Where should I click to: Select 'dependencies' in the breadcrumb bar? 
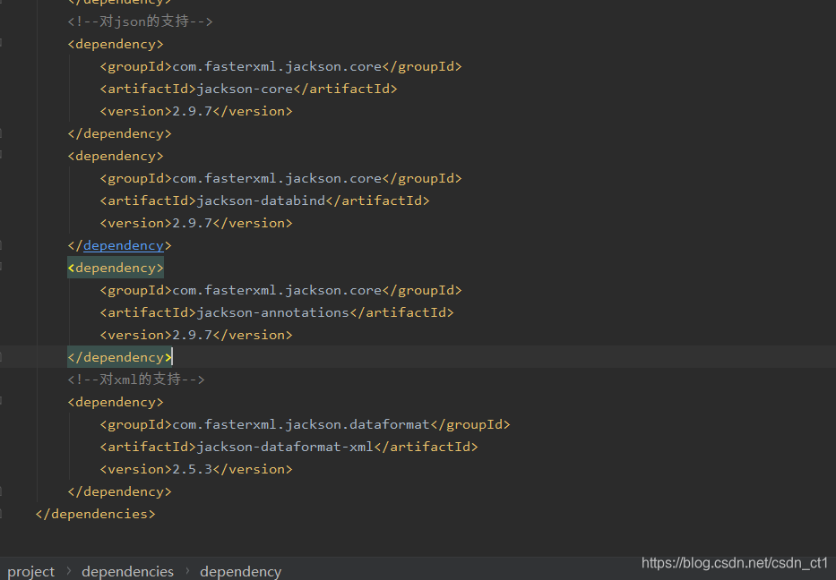[x=127, y=571]
